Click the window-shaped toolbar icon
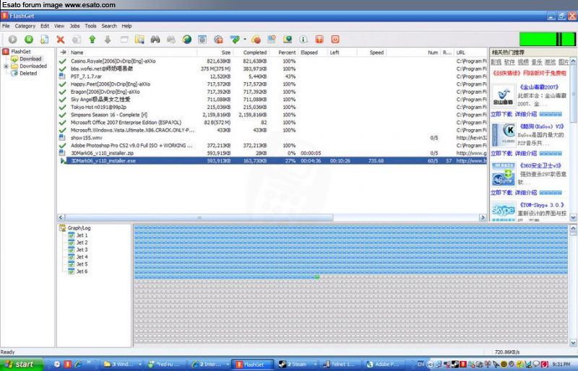The image size is (578, 371). pos(124,39)
